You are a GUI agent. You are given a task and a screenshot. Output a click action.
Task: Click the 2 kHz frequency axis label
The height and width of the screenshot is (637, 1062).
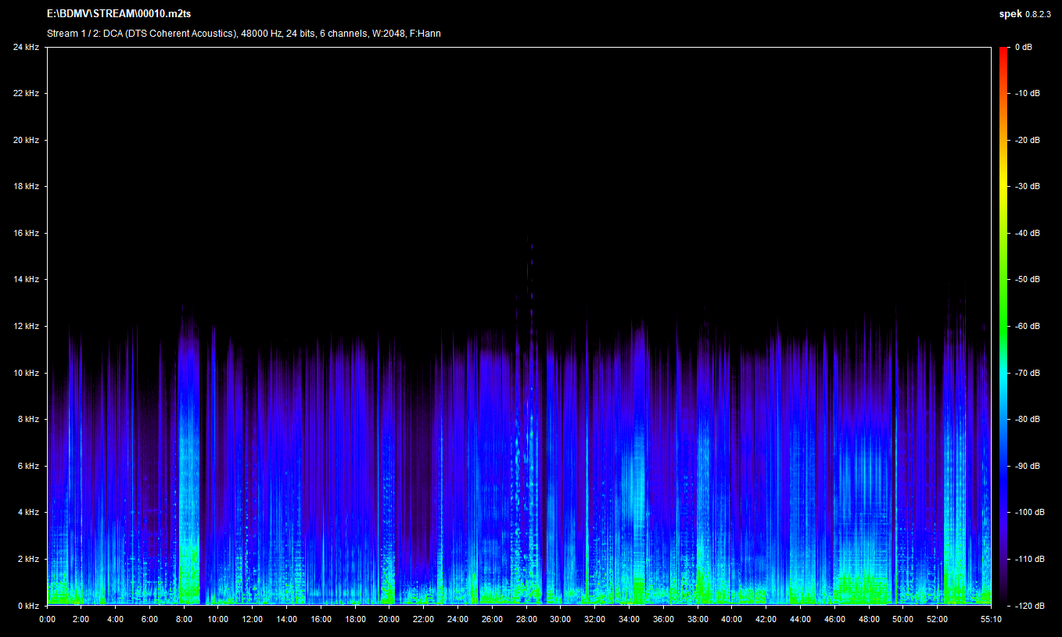[28, 560]
